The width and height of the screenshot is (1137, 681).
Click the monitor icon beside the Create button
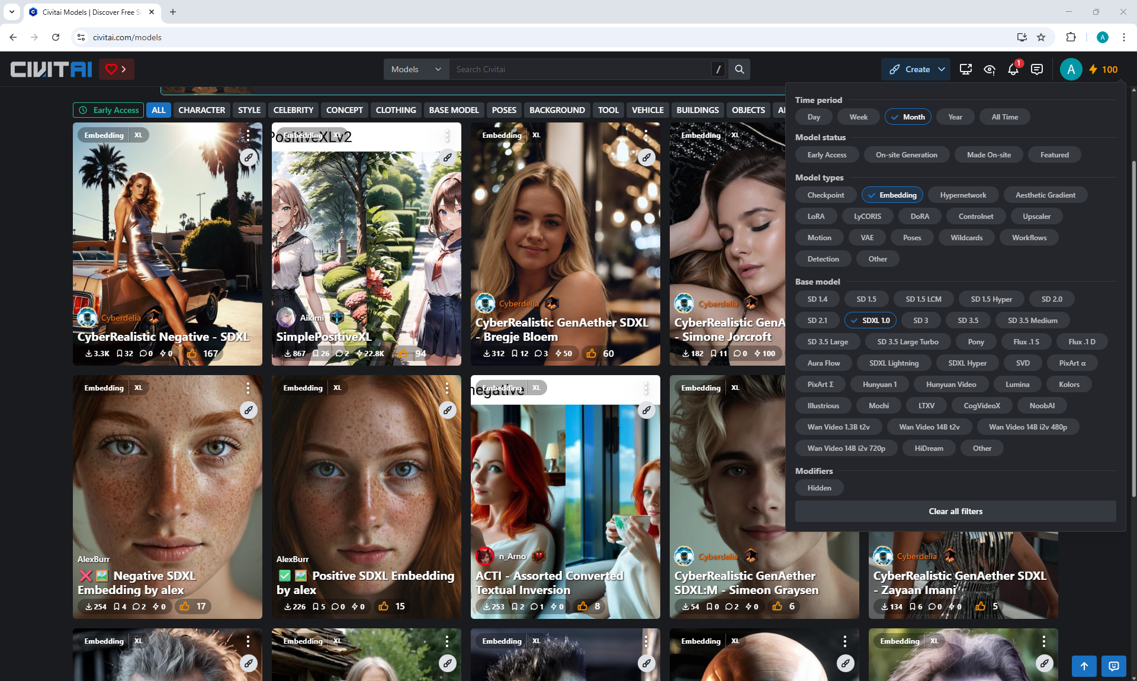(x=965, y=70)
